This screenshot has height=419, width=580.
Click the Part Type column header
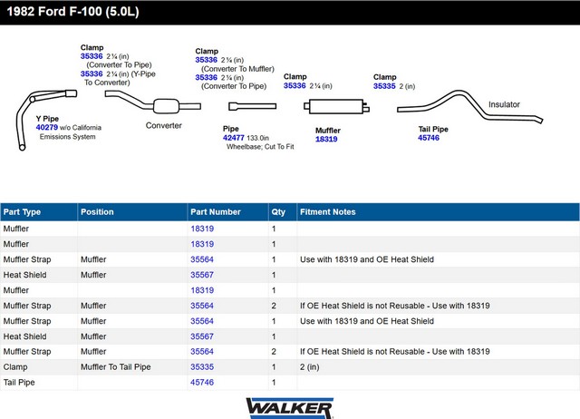click(23, 212)
